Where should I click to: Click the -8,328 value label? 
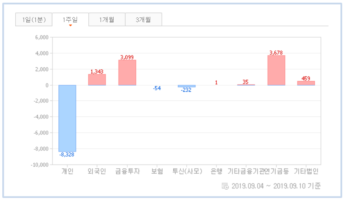(x=67, y=155)
